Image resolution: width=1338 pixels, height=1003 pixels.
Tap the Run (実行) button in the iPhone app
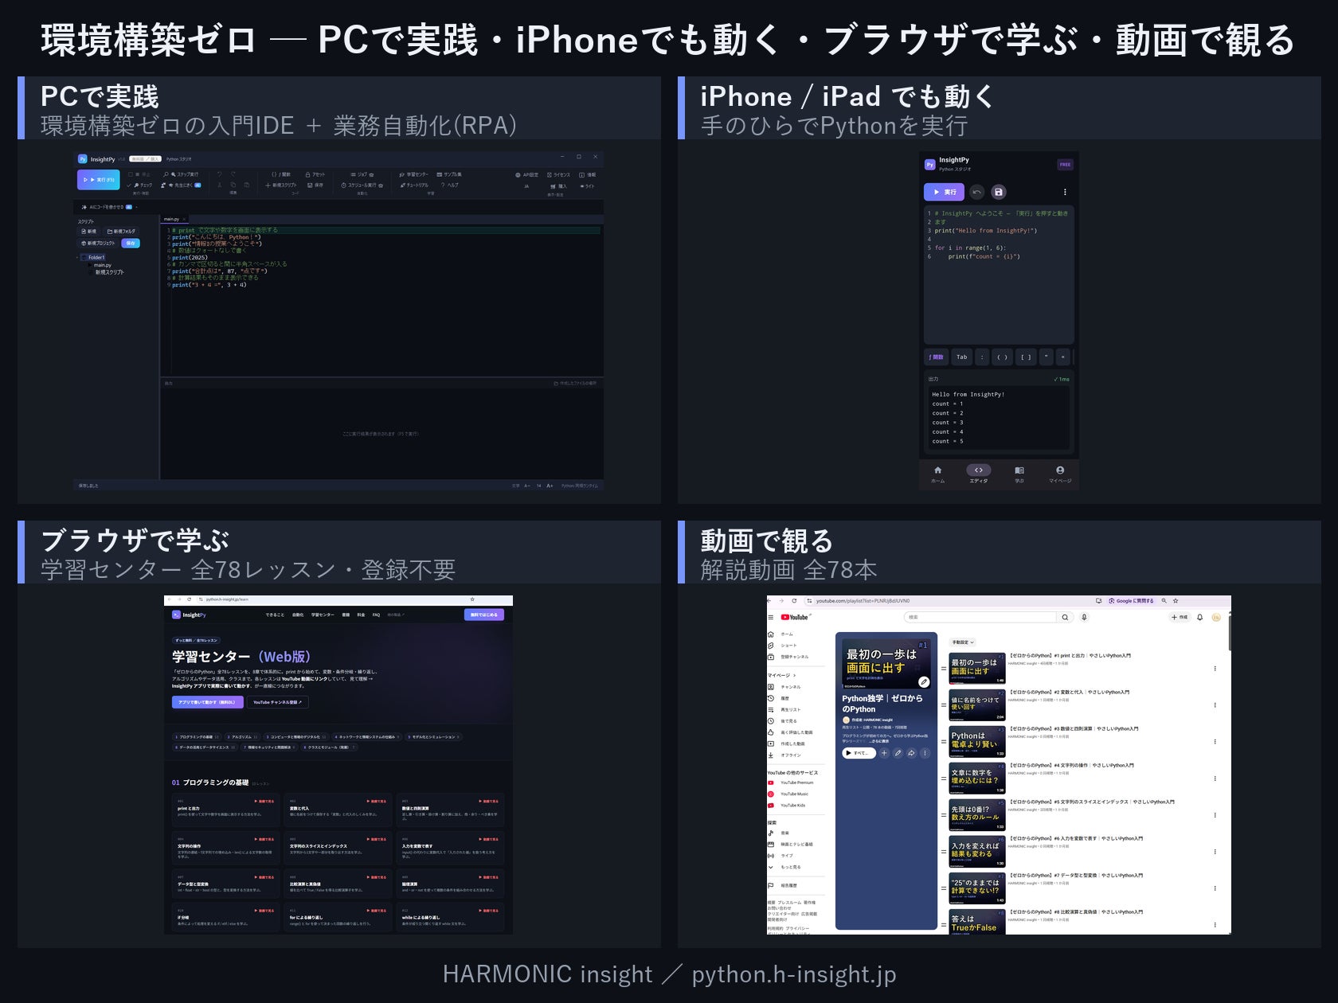(944, 192)
